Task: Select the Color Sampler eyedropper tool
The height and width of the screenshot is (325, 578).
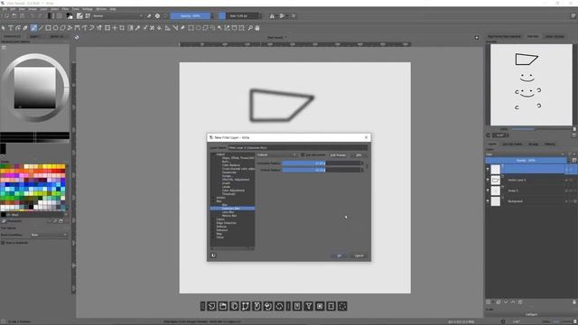Action: (137, 28)
